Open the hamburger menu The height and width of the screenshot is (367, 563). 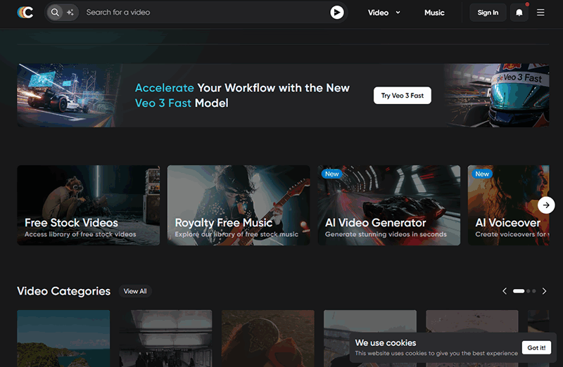pyautogui.click(x=540, y=13)
